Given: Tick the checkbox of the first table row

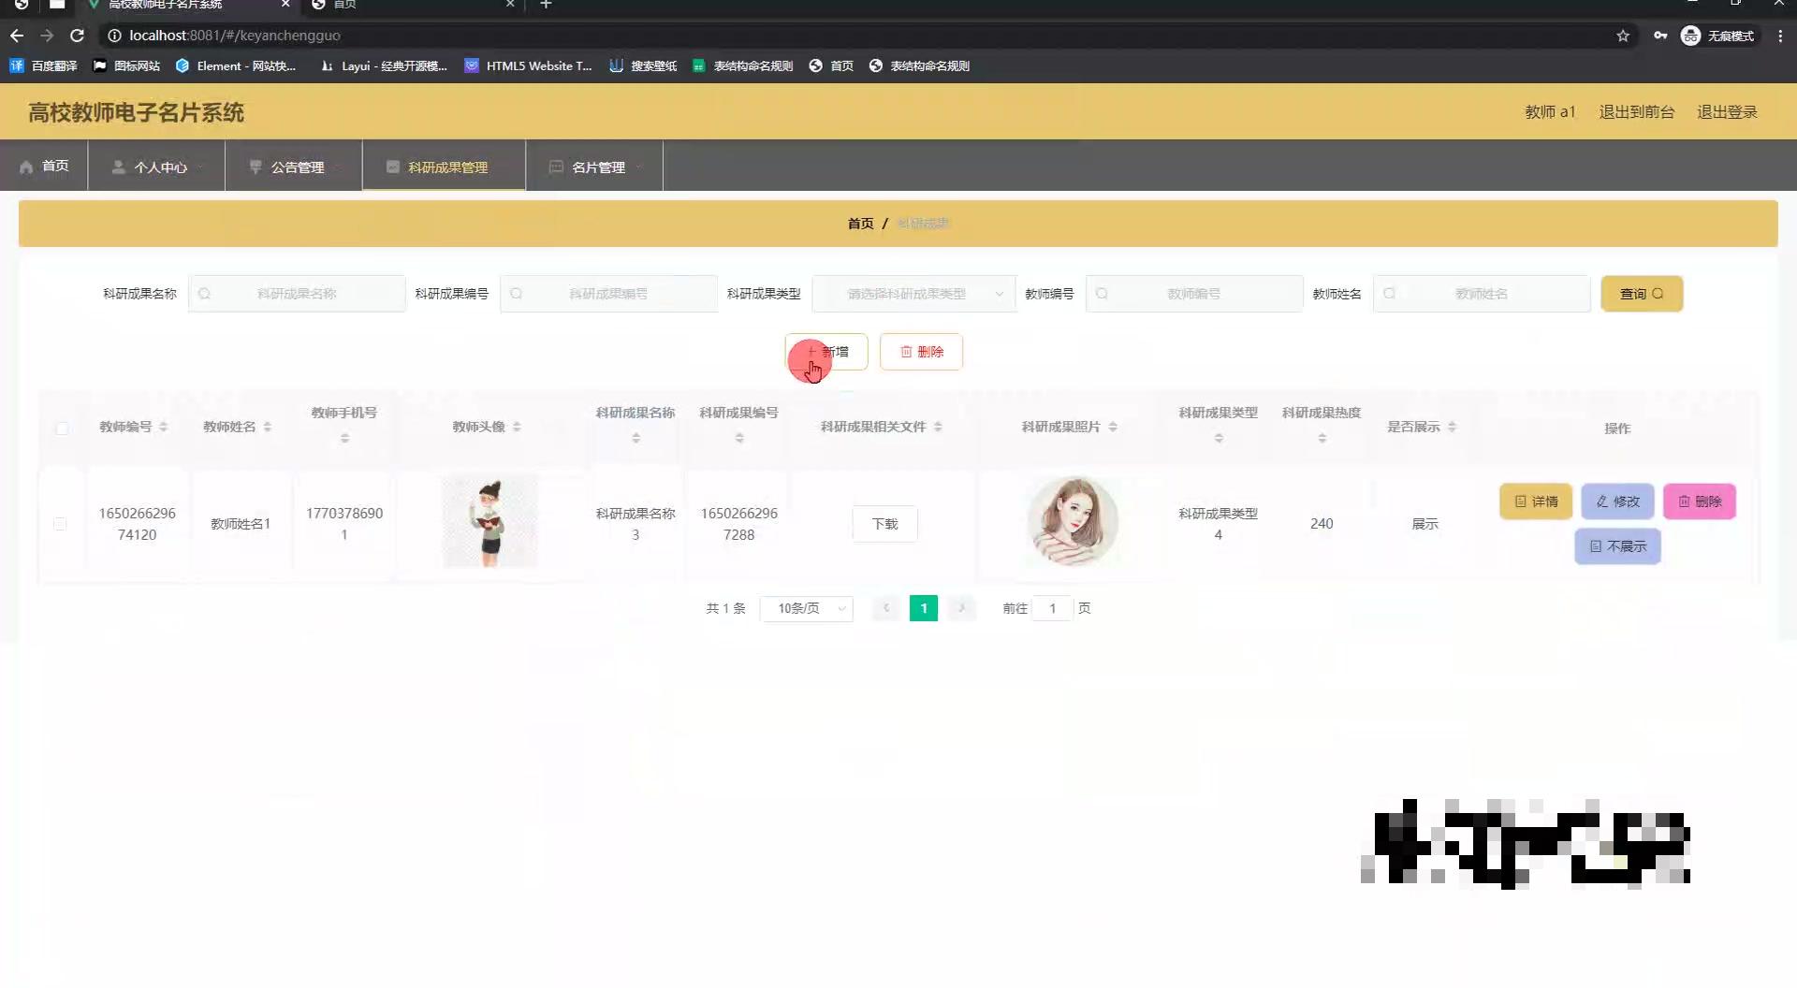Looking at the screenshot, I should tap(62, 524).
